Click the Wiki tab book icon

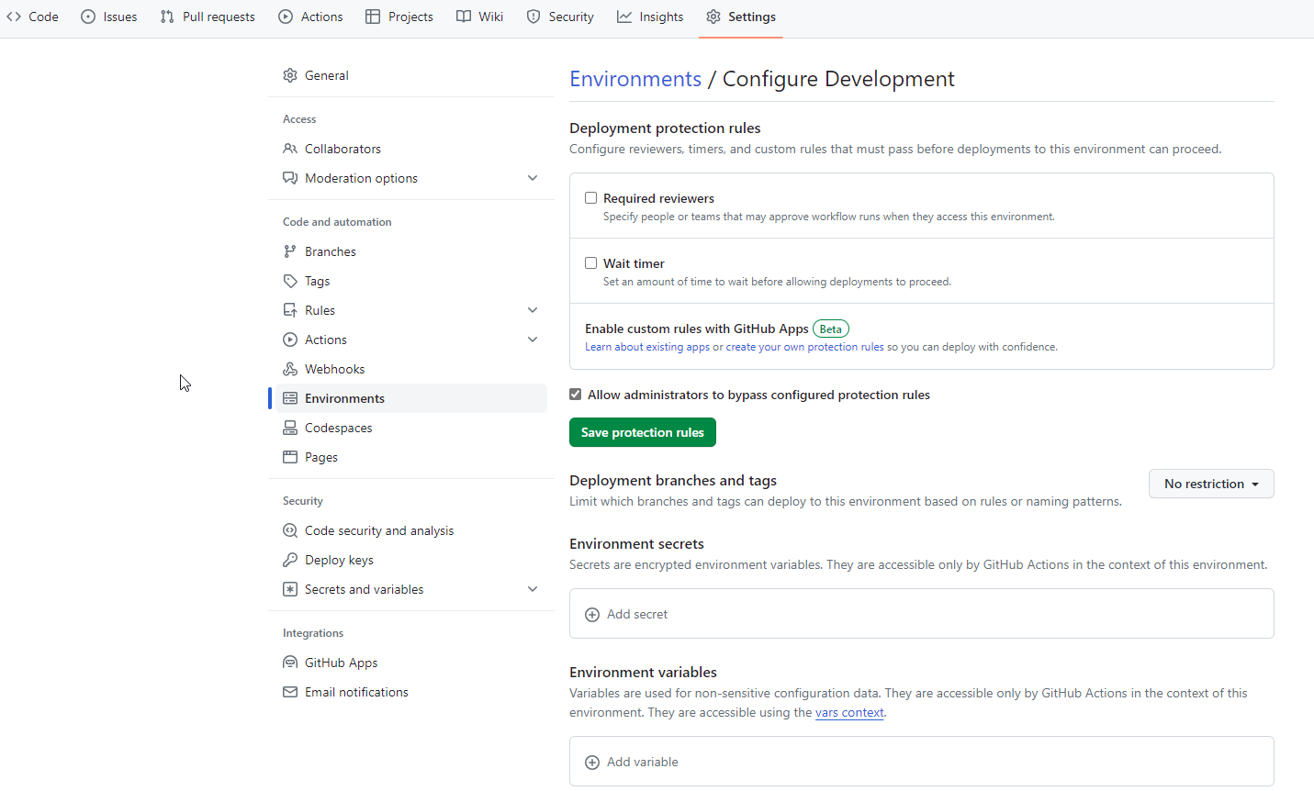pyautogui.click(x=464, y=17)
